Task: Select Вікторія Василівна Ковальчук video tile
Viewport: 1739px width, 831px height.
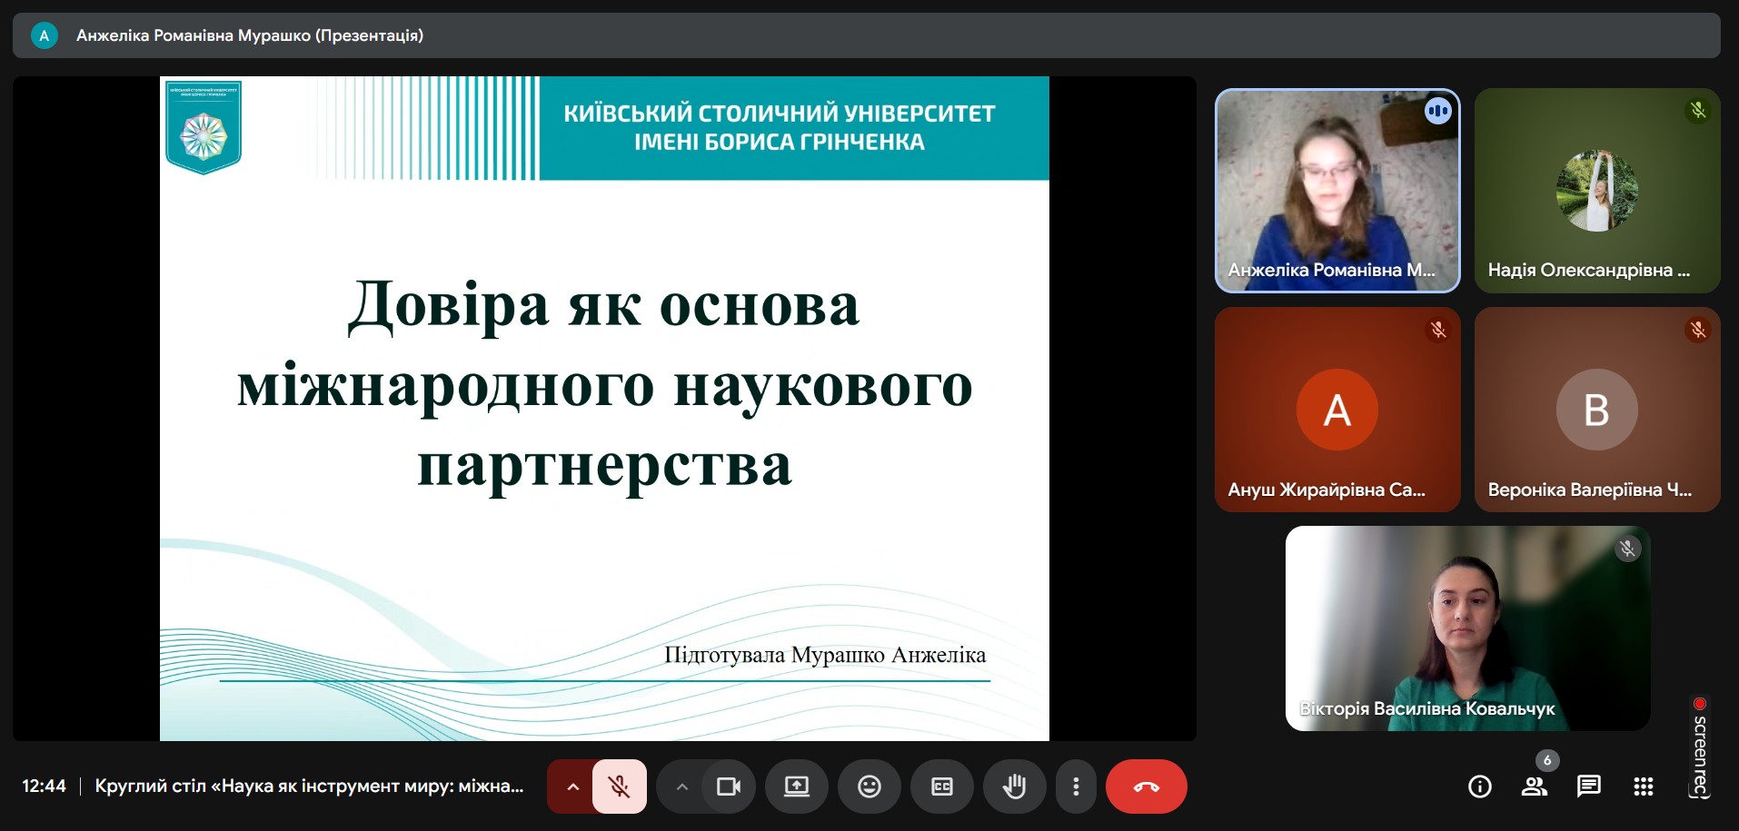Action: (x=1467, y=628)
